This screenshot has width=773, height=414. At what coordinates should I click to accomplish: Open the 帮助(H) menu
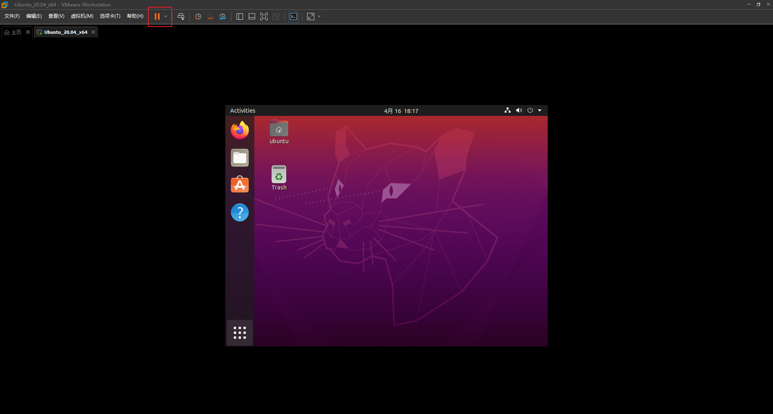point(135,16)
